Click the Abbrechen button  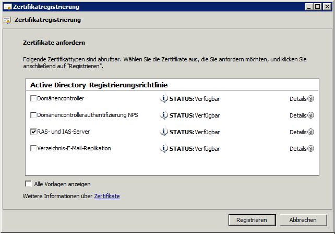click(303, 220)
